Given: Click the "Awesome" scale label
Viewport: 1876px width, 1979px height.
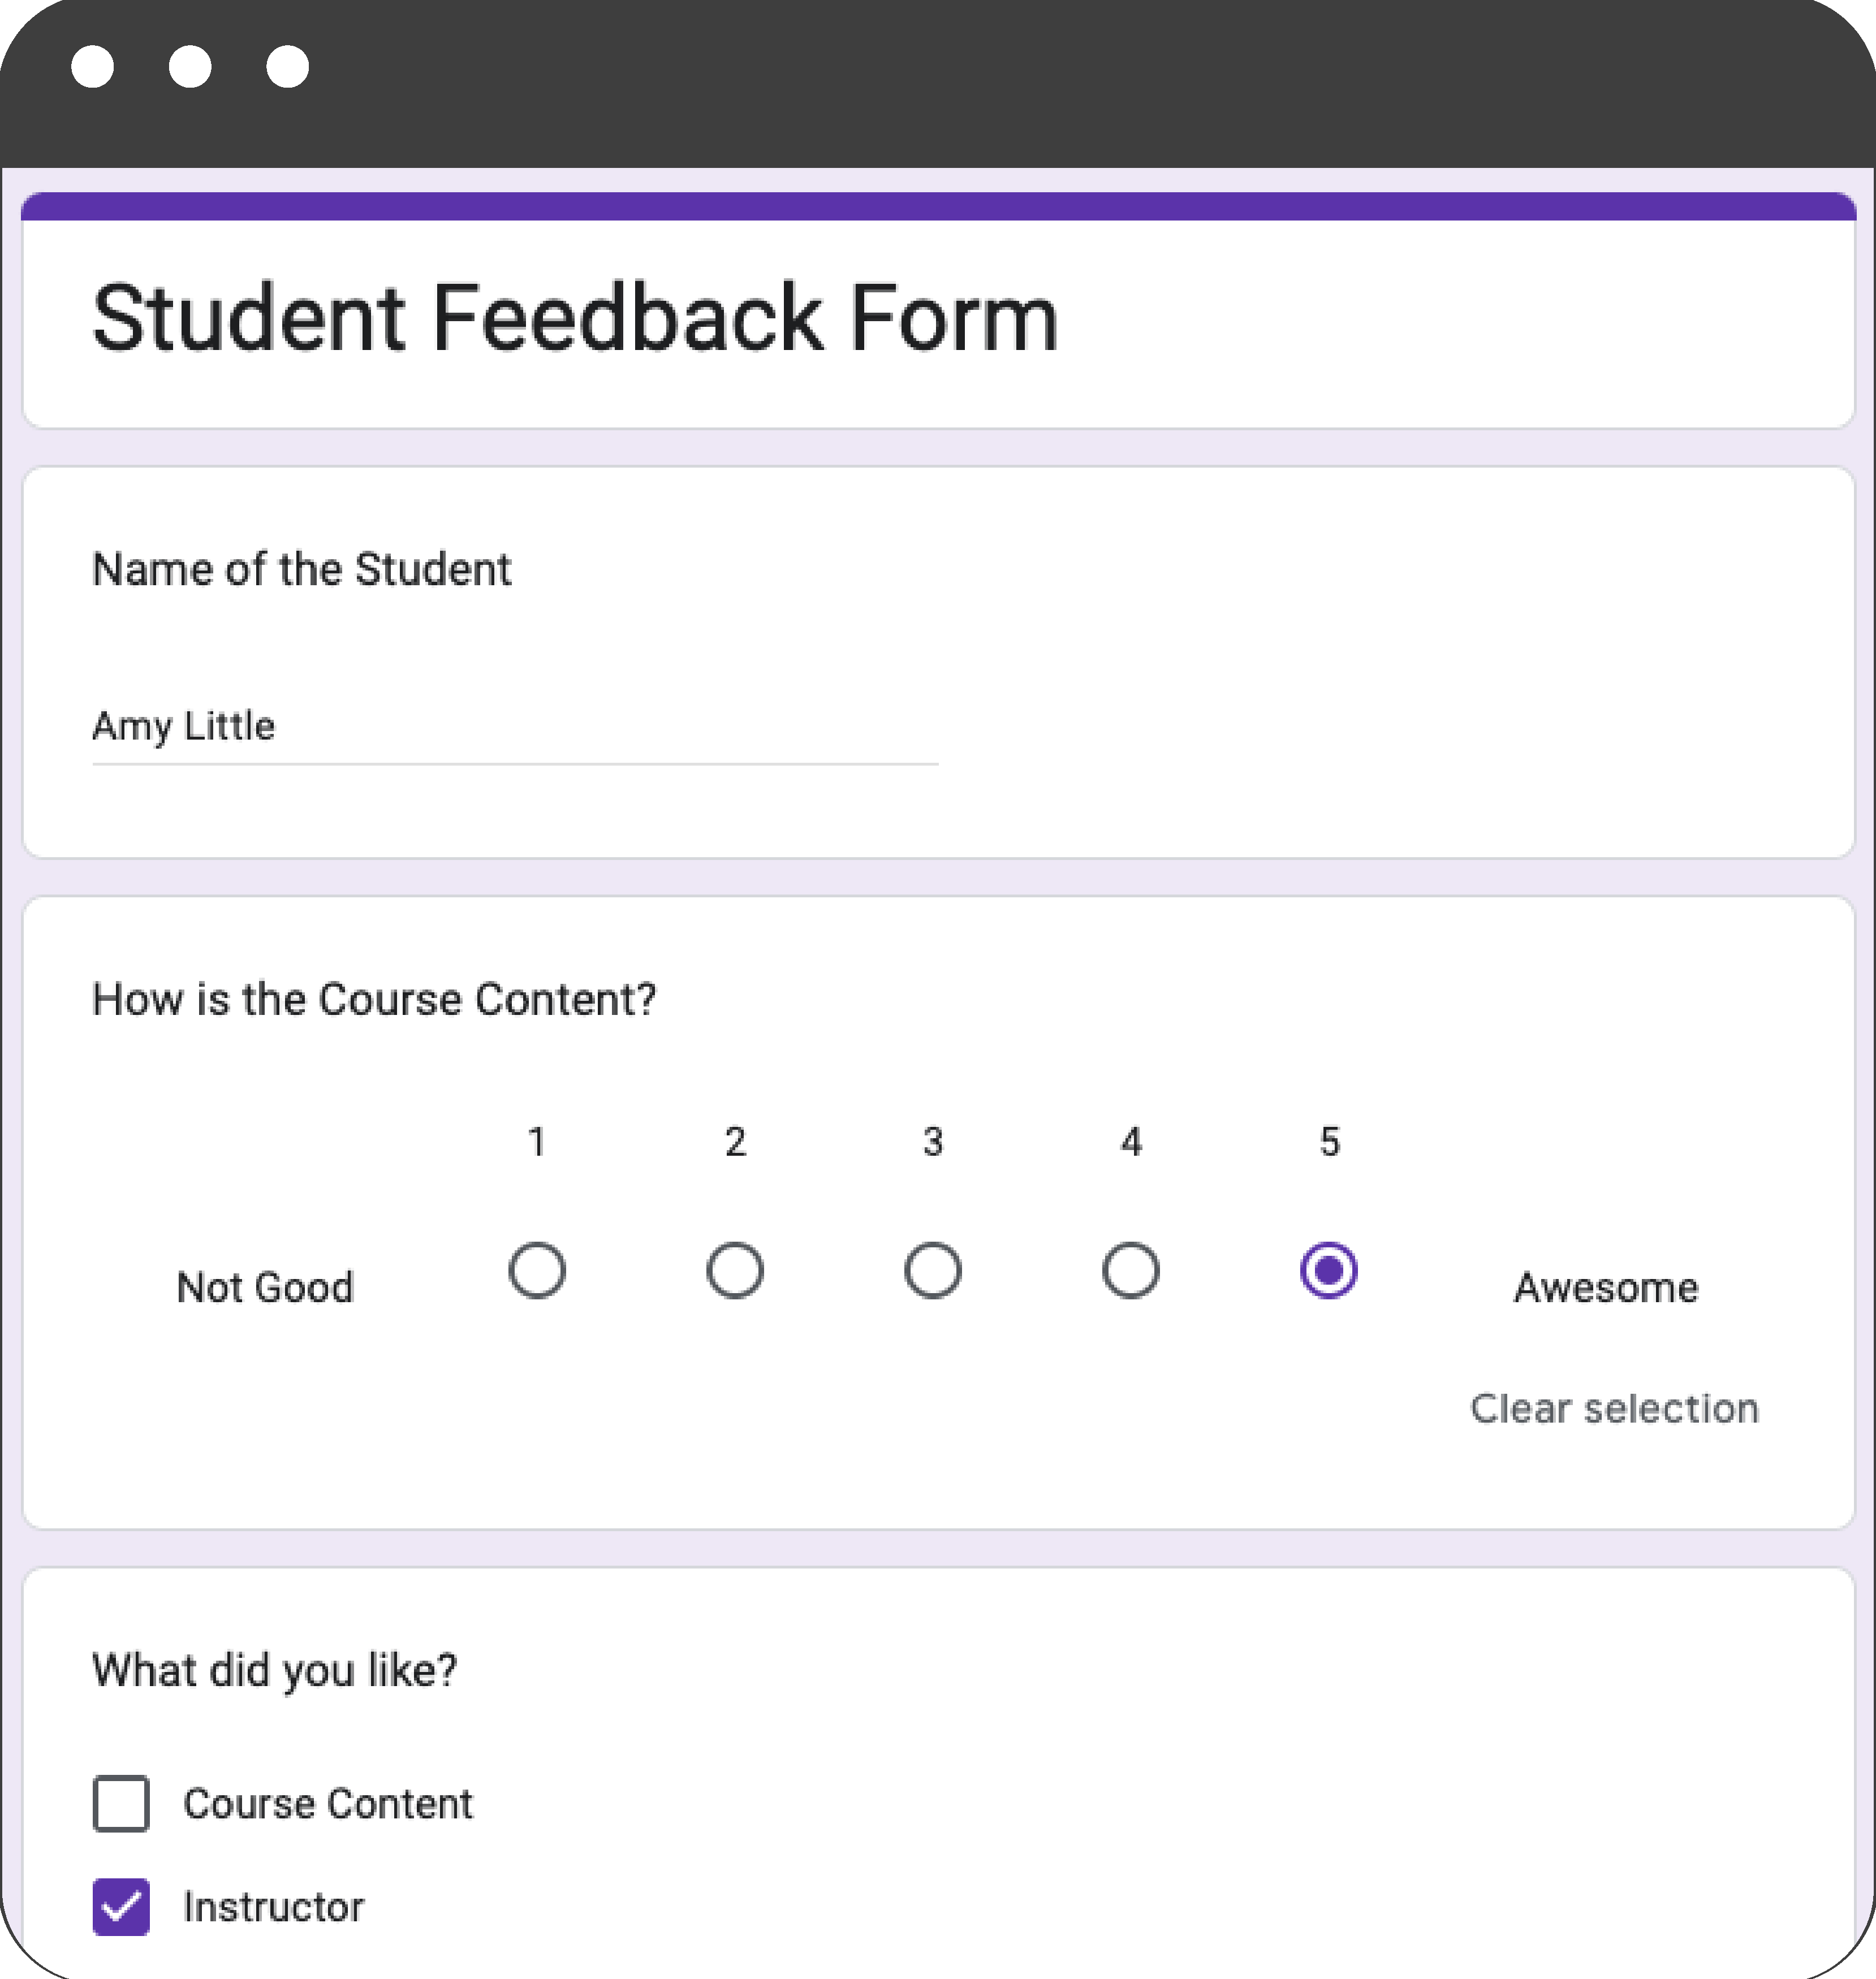Looking at the screenshot, I should [x=1606, y=1287].
